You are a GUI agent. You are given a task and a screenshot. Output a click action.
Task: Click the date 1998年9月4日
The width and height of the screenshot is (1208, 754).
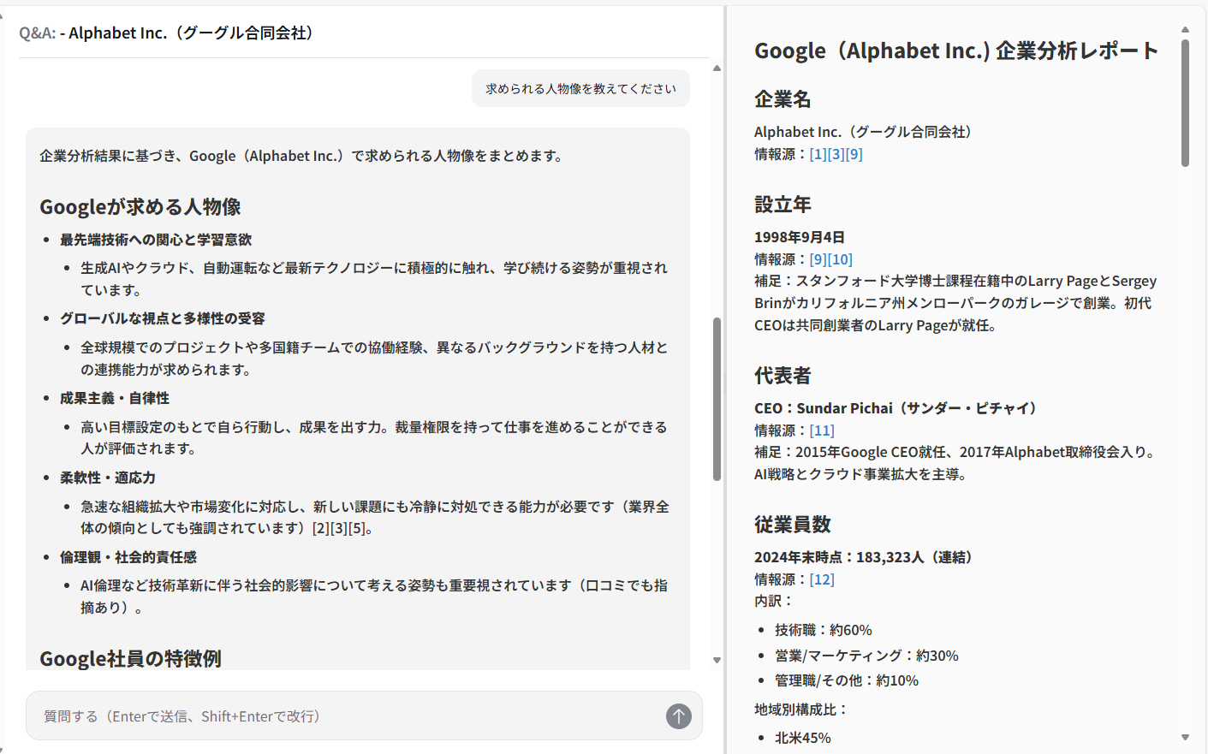[800, 237]
